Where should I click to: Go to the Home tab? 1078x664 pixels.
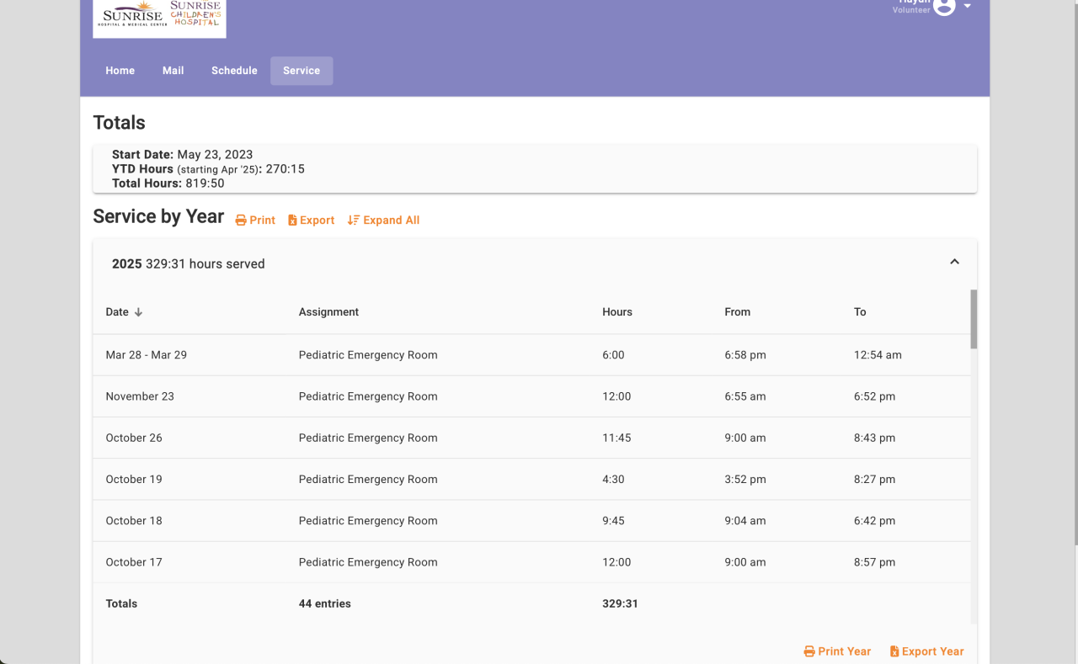click(x=120, y=71)
